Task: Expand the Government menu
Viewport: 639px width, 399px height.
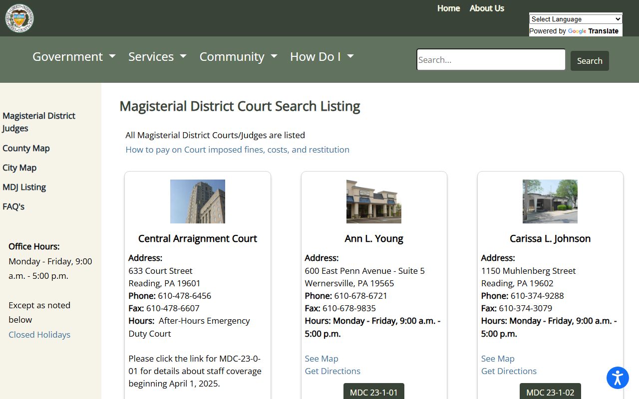Action: click(x=74, y=57)
